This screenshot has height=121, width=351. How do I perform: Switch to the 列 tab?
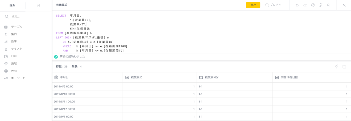[39, 5]
